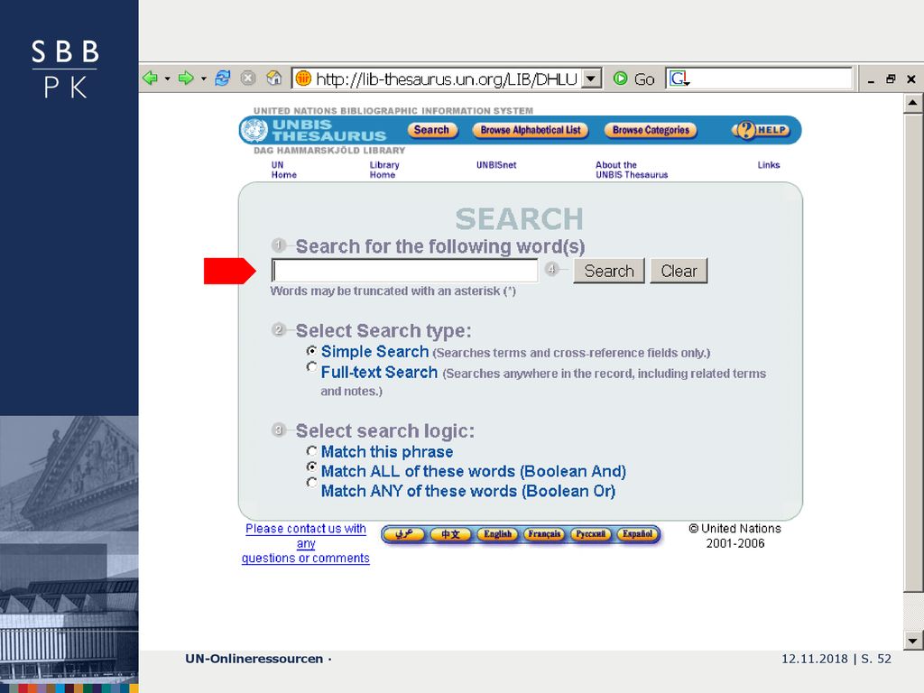The width and height of the screenshot is (924, 693).
Task: Open the UNBISnet link
Action: [496, 165]
